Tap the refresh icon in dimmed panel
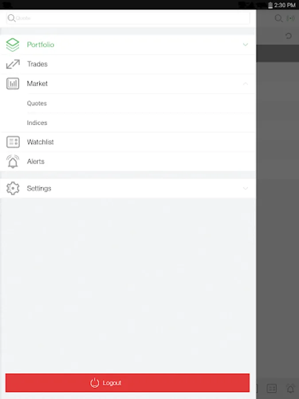The width and height of the screenshot is (299, 399). point(288,36)
